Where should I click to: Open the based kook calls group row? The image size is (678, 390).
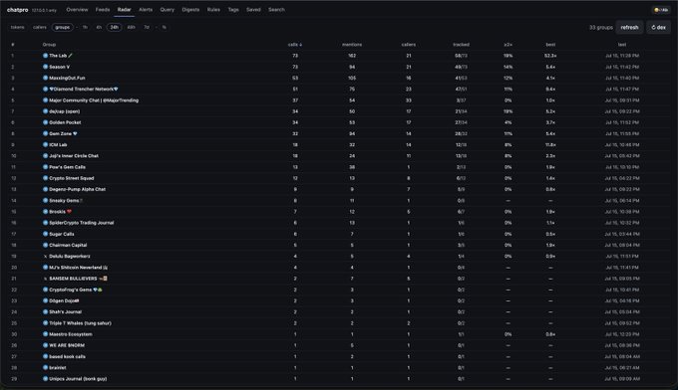(339, 357)
